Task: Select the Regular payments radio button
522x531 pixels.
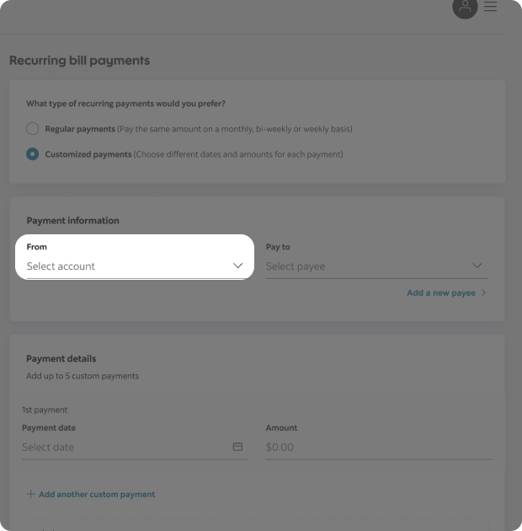Action: (32, 129)
